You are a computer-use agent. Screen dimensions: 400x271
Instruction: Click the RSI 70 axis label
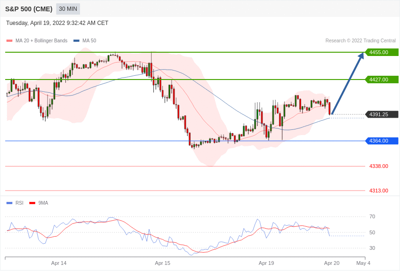pyautogui.click(x=372, y=216)
